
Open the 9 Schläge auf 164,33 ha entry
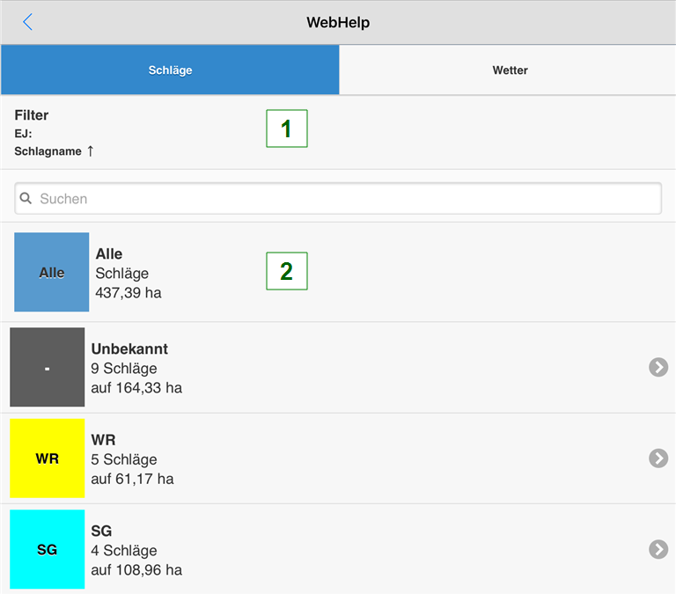coord(136,378)
